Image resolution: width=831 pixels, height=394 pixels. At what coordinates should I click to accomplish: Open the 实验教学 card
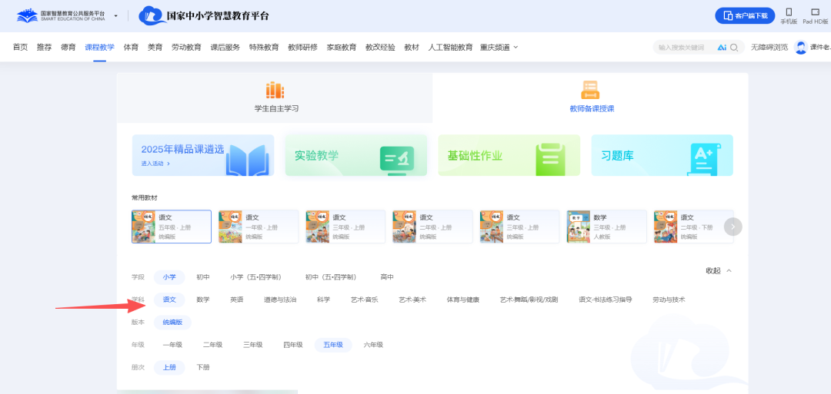[356, 155]
